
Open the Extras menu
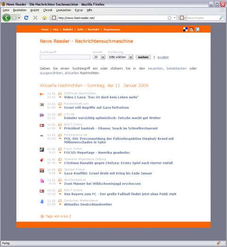(79, 10)
